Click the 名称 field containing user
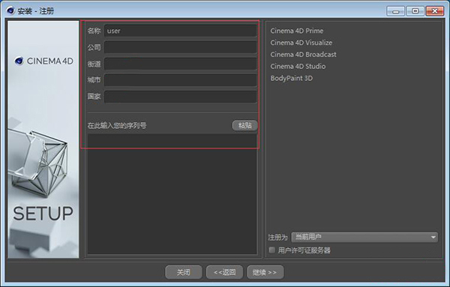The width and height of the screenshot is (450, 287). [181, 31]
